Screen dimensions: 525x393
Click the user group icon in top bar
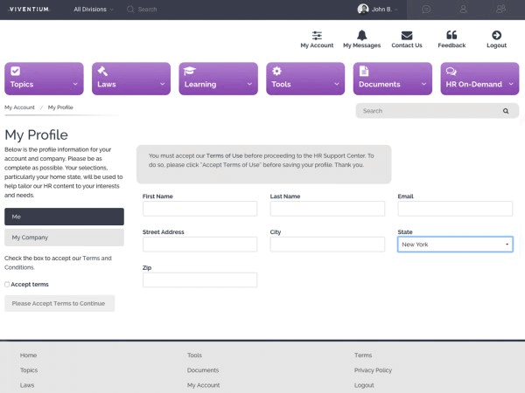click(500, 10)
